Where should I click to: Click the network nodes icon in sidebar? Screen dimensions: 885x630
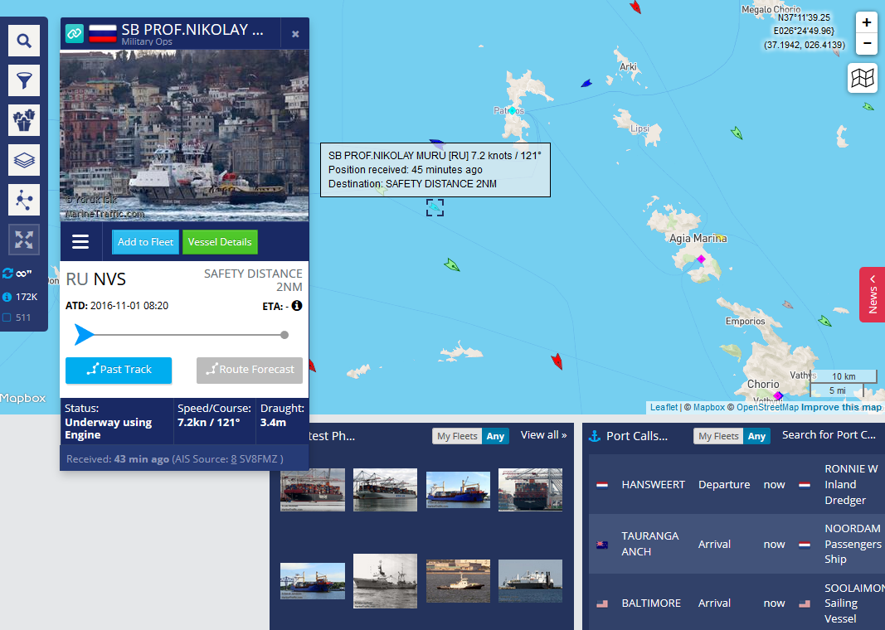click(x=23, y=200)
